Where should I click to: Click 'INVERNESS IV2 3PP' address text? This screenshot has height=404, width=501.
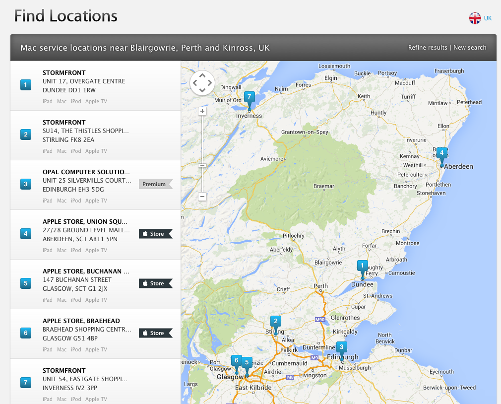click(x=69, y=388)
